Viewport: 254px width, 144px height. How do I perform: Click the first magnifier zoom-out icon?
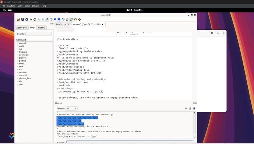[39, 20]
